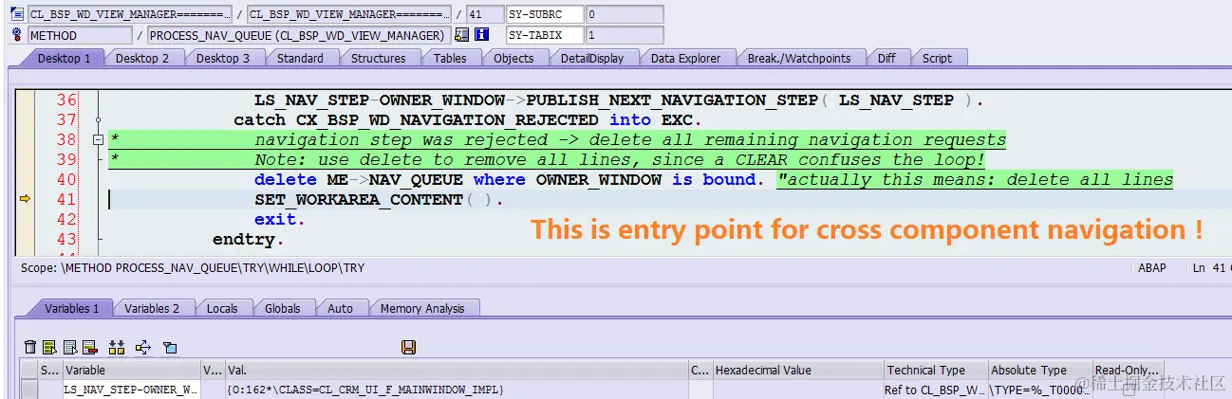The height and width of the screenshot is (399, 1232).
Task: Click the SY-SUBRC value field showing 0
Action: pyautogui.click(x=623, y=15)
